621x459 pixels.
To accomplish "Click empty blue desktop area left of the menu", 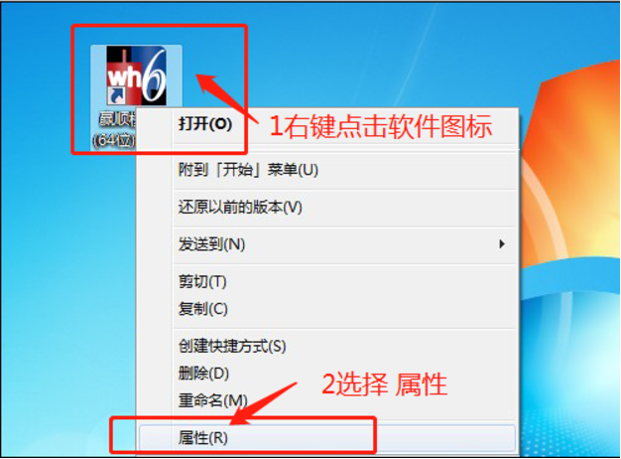I will click(x=67, y=278).
